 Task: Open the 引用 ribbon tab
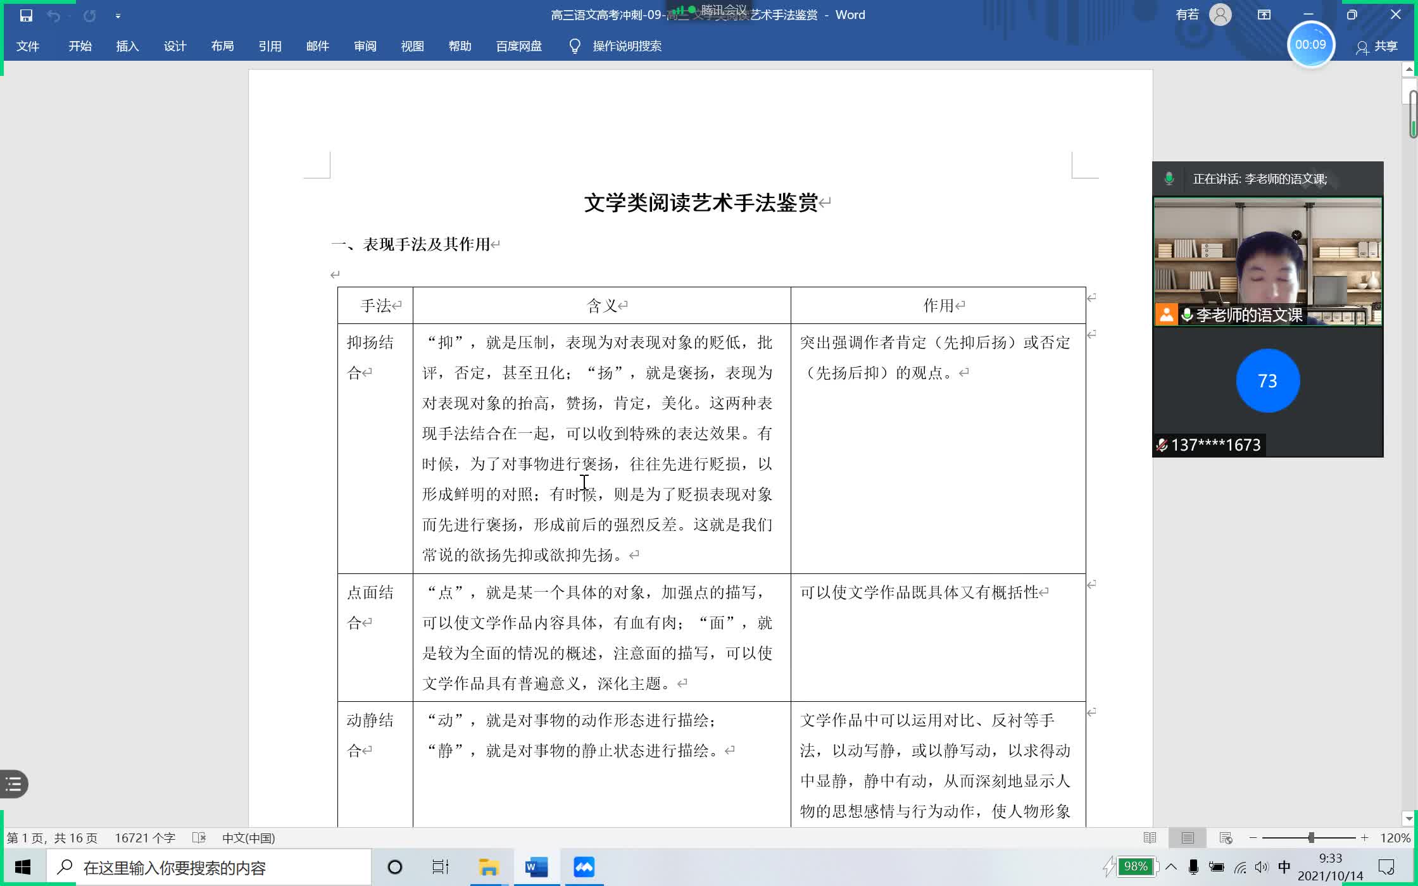pos(270,46)
